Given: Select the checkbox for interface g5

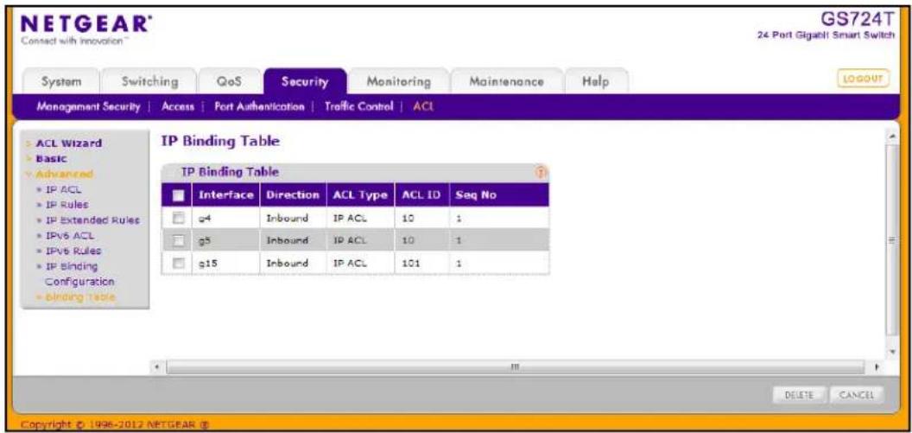Looking at the screenshot, I should tap(178, 240).
